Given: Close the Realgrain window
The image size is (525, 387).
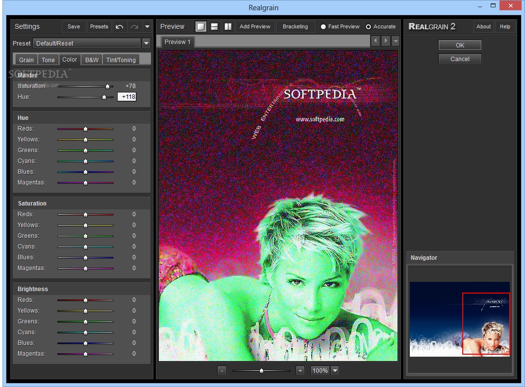Looking at the screenshot, I should pyautogui.click(x=510, y=6).
